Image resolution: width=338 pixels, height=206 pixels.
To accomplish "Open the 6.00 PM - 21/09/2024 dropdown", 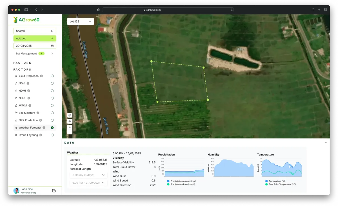I will click(89, 183).
